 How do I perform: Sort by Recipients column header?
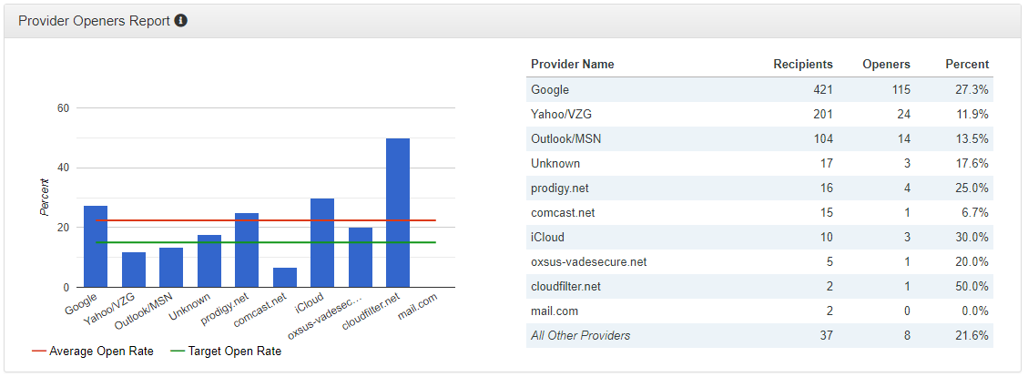tap(802, 65)
